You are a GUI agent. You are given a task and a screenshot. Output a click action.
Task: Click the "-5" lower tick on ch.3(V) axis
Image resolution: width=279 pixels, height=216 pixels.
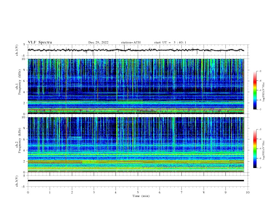[x=24, y=187]
